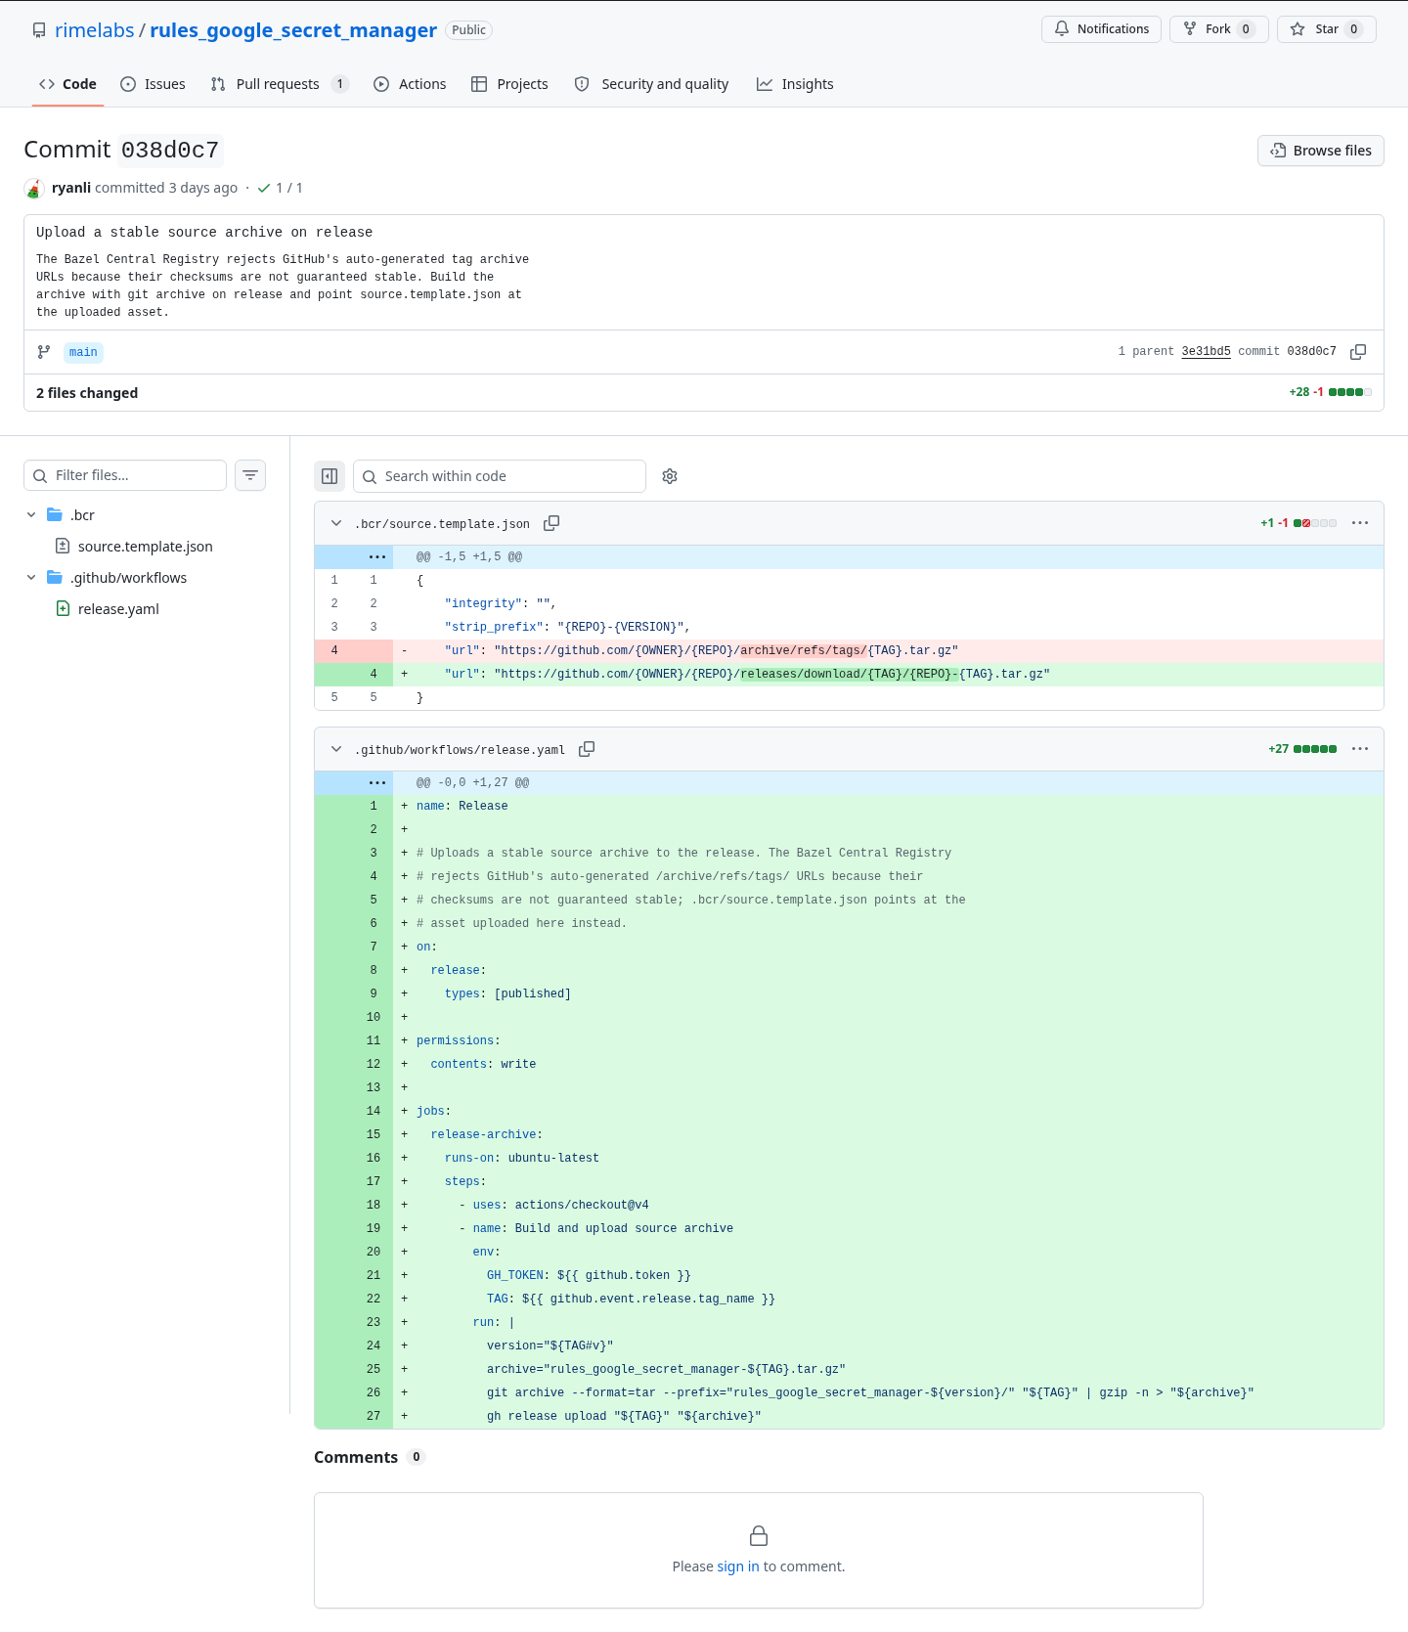Click line 19 in release.yaml diff
This screenshot has width=1408, height=1632.
pyautogui.click(x=849, y=1229)
